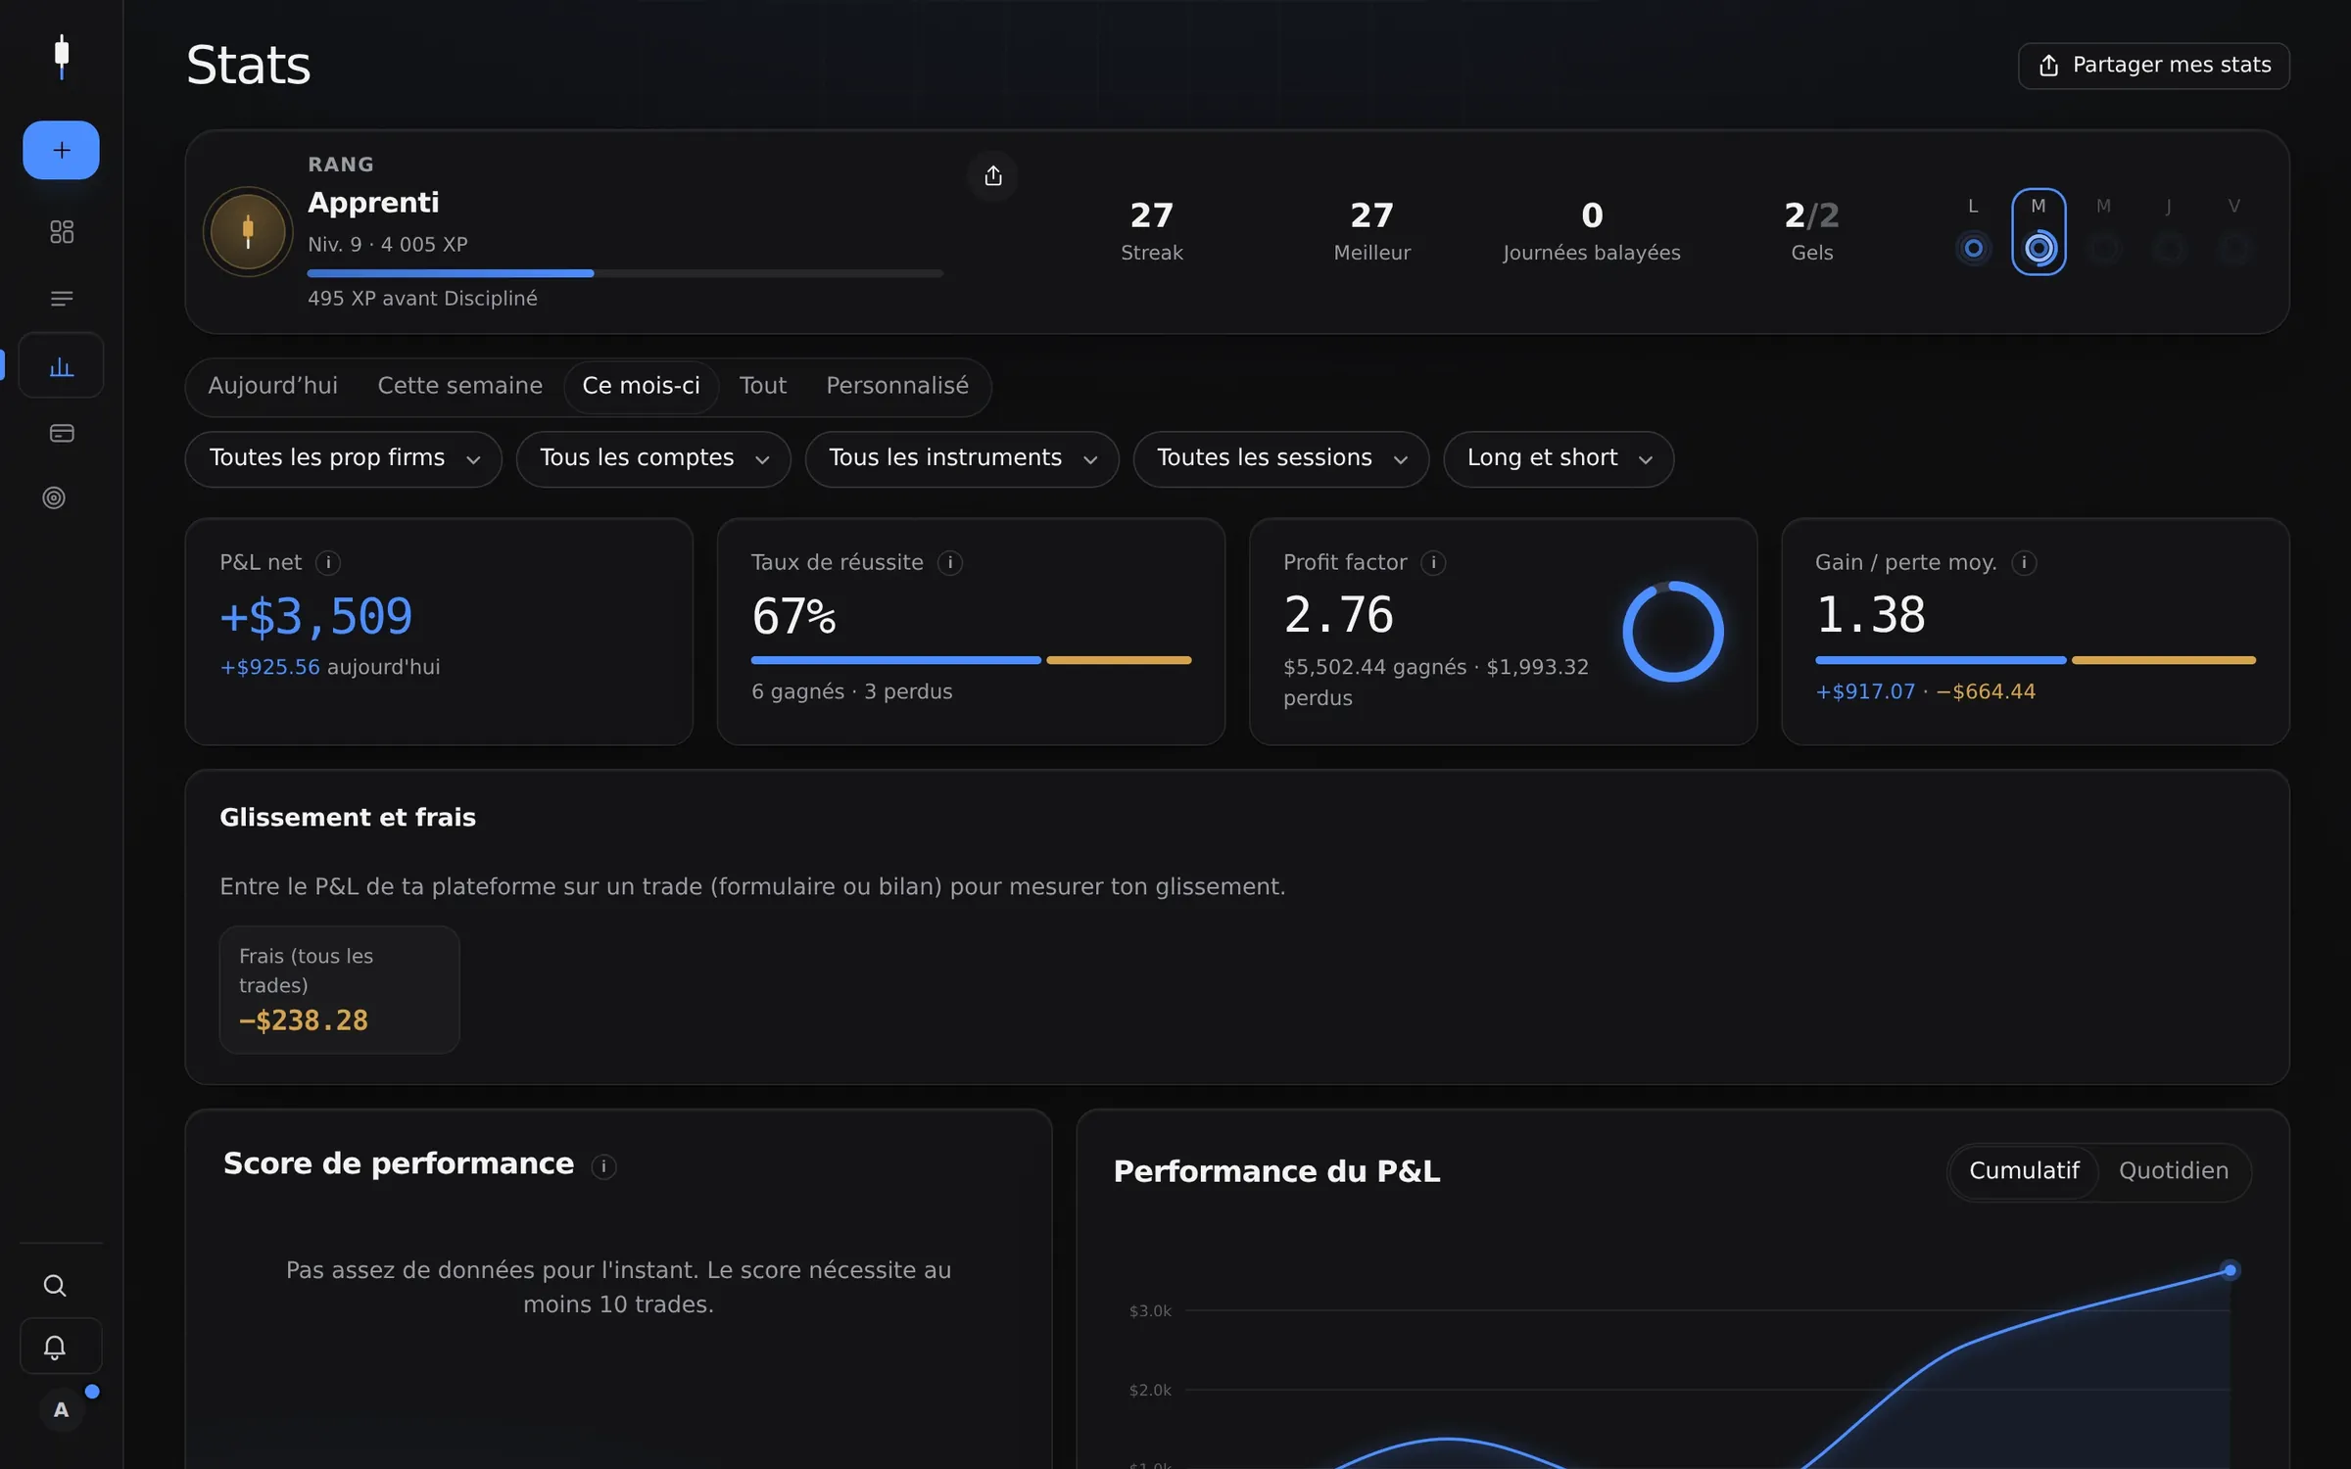The width and height of the screenshot is (2351, 1469).
Task: Select the Cette semaine period tab
Action: pyautogui.click(x=459, y=386)
